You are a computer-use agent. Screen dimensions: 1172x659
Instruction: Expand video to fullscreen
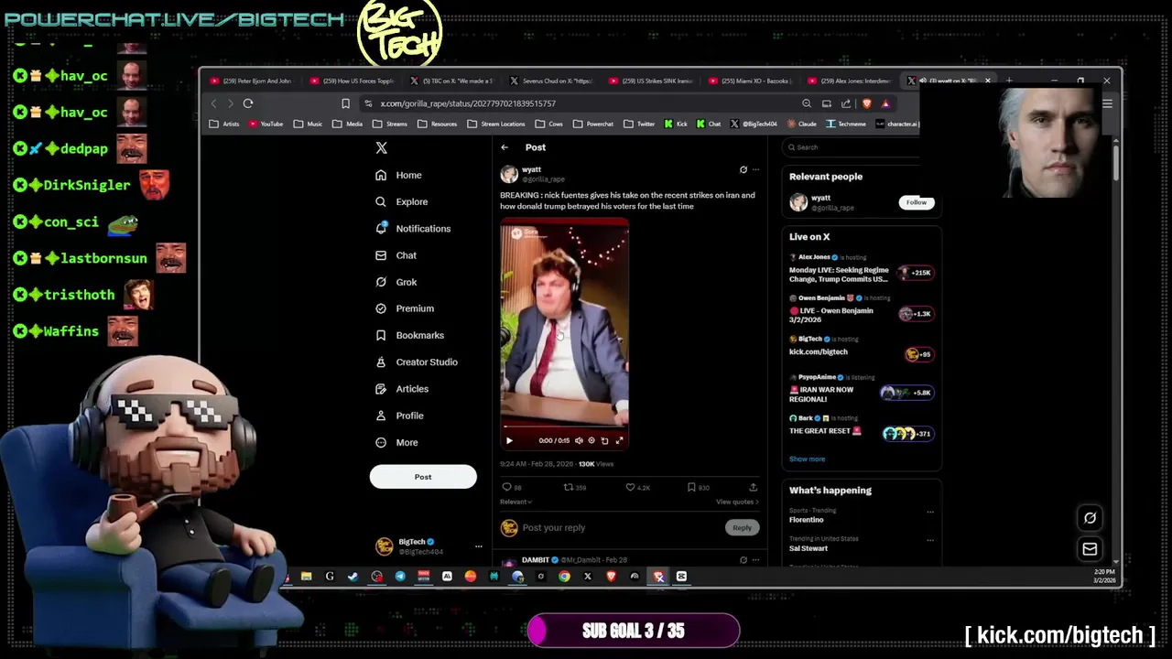(x=619, y=440)
